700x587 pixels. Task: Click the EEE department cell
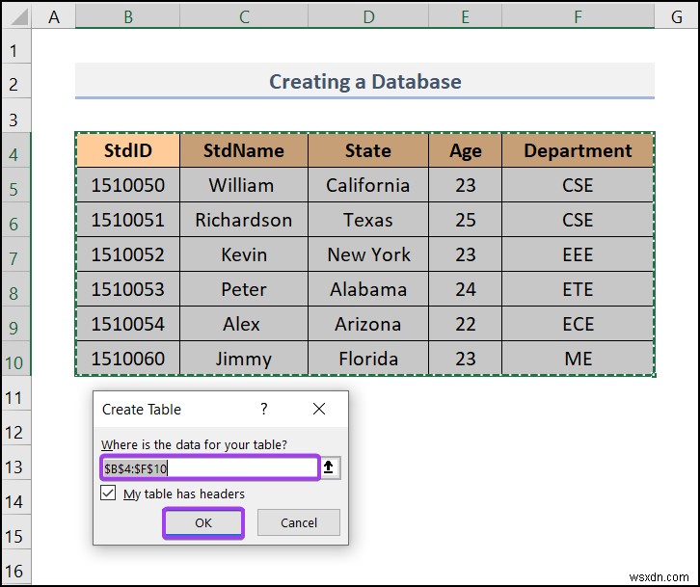(x=579, y=254)
